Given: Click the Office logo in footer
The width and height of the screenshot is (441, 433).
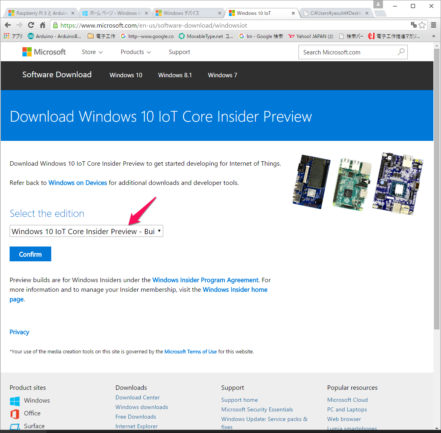Looking at the screenshot, I should [15, 414].
